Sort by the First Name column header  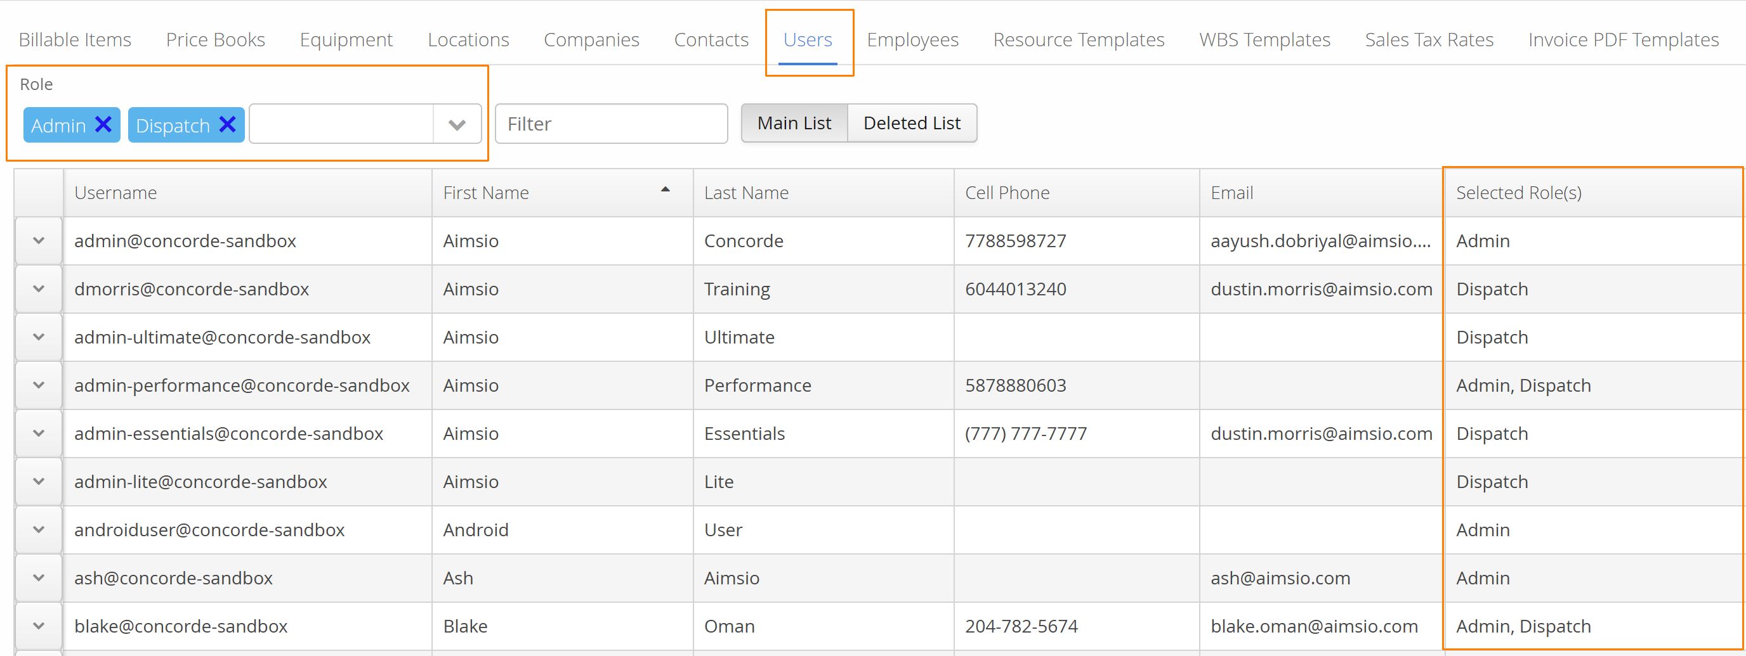click(x=563, y=193)
